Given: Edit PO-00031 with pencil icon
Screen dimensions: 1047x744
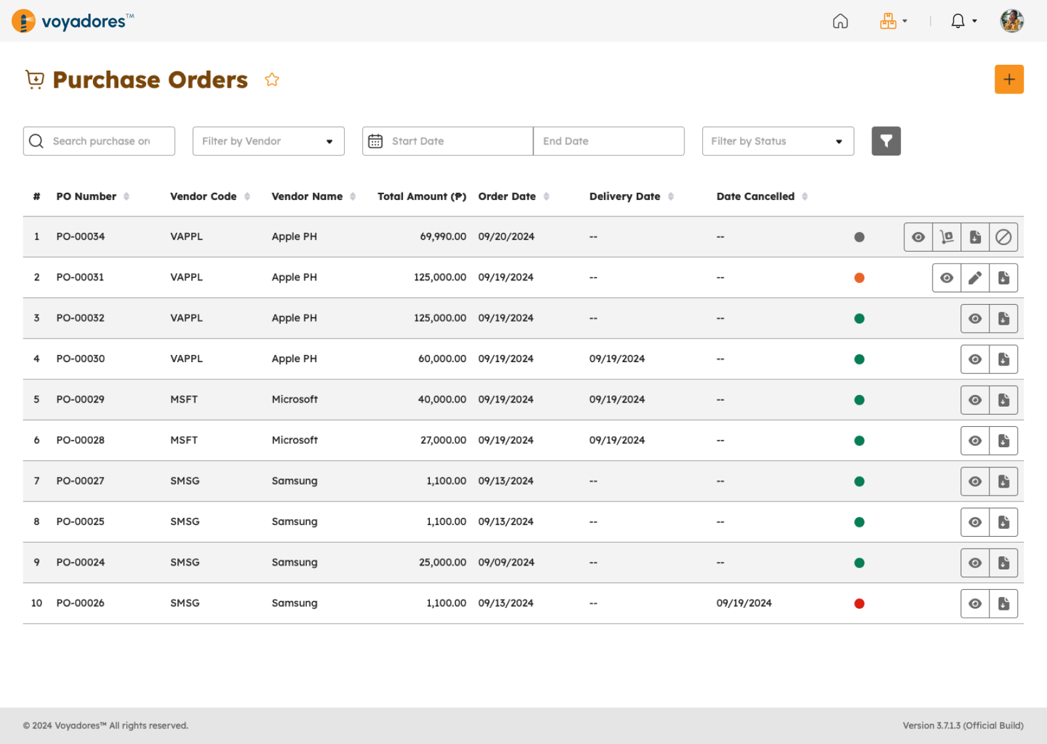Looking at the screenshot, I should click(975, 278).
